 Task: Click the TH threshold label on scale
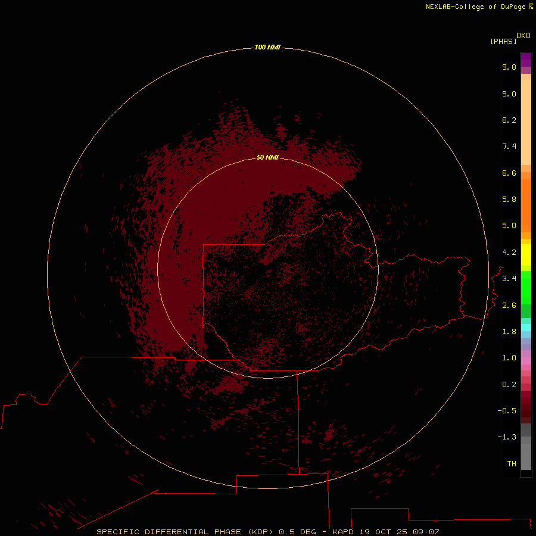[x=512, y=464]
